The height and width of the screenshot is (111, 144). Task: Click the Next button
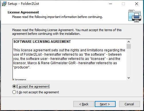(105, 104)
